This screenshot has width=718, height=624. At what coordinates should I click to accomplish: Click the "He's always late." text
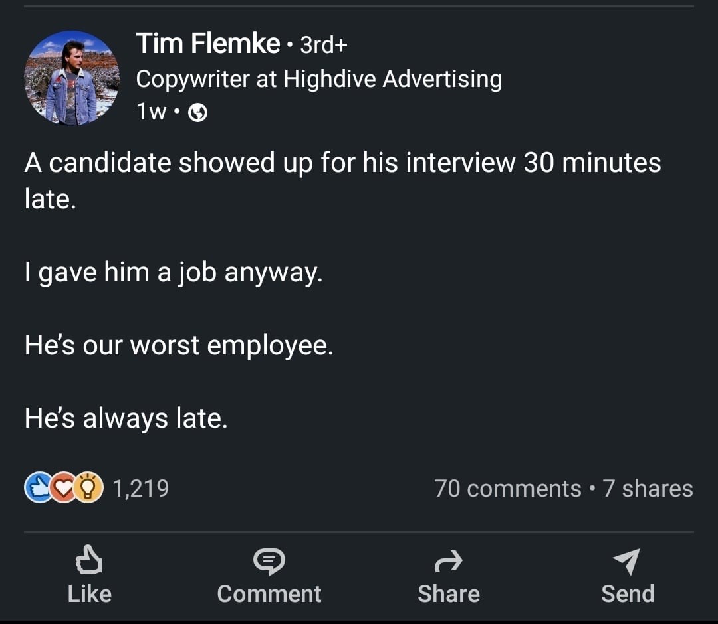pyautogui.click(x=126, y=418)
